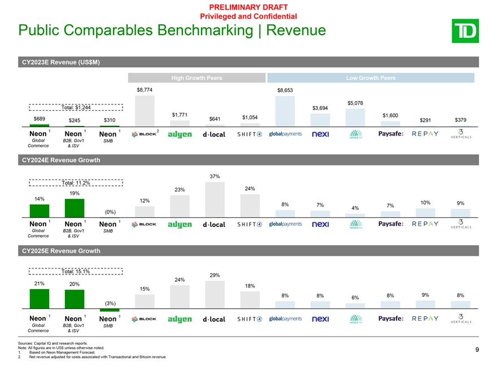Click the 21% Neon Global Commerce label
Viewport: 497px width, 384px height.
[x=40, y=283]
